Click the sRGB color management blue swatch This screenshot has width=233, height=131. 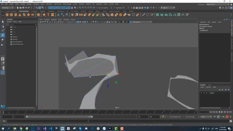(130, 22)
